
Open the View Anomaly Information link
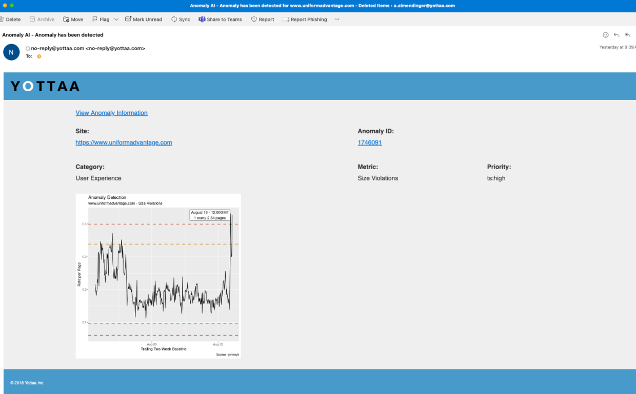point(111,113)
